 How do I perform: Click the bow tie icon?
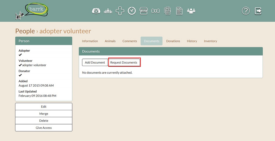pos(155,11)
